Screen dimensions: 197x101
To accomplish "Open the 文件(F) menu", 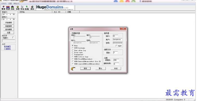I will coord(4,4).
